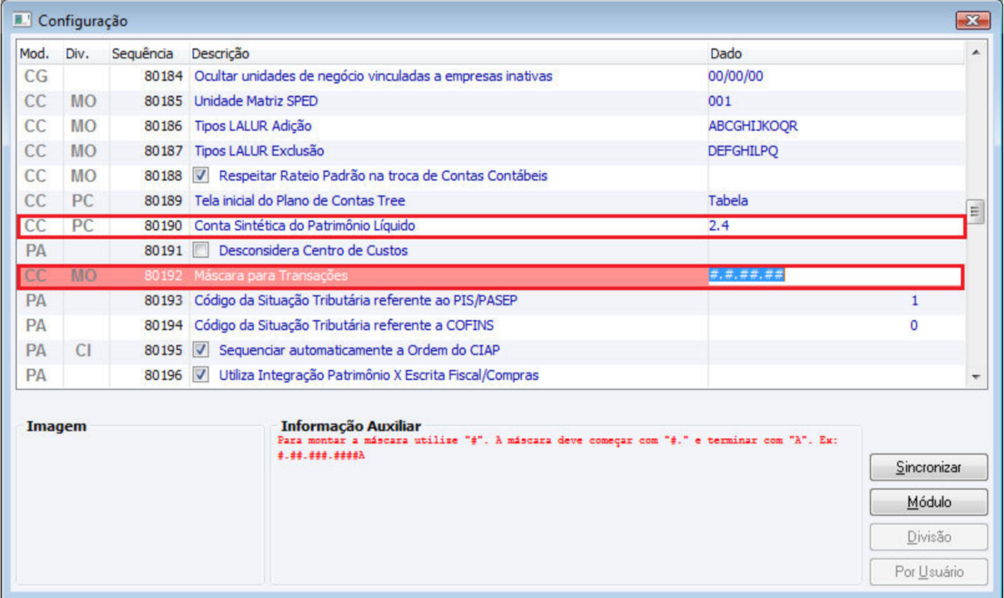The image size is (1004, 598).
Task: Select Tipos LALUR Adição row
Action: pyautogui.click(x=492, y=126)
